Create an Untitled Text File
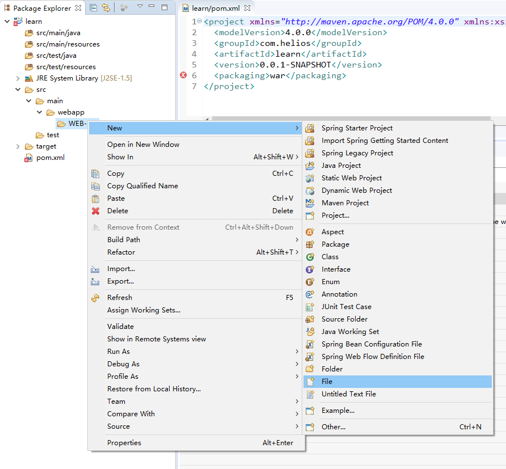 click(398, 394)
